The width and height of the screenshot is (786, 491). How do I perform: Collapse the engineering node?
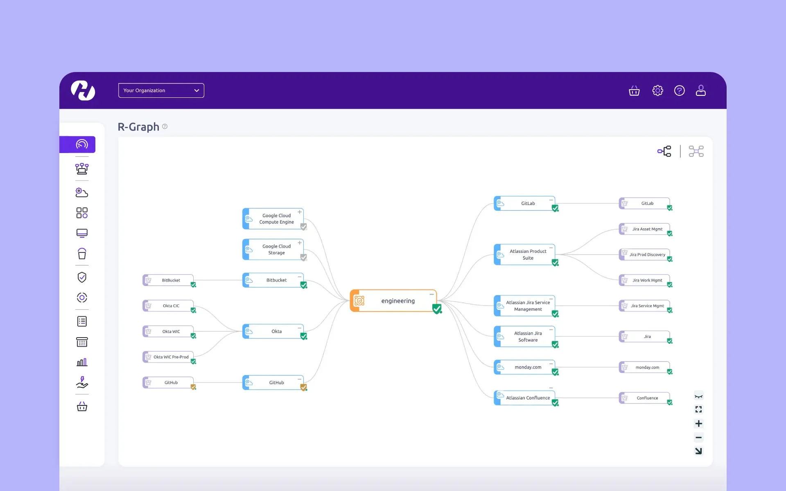tap(431, 294)
